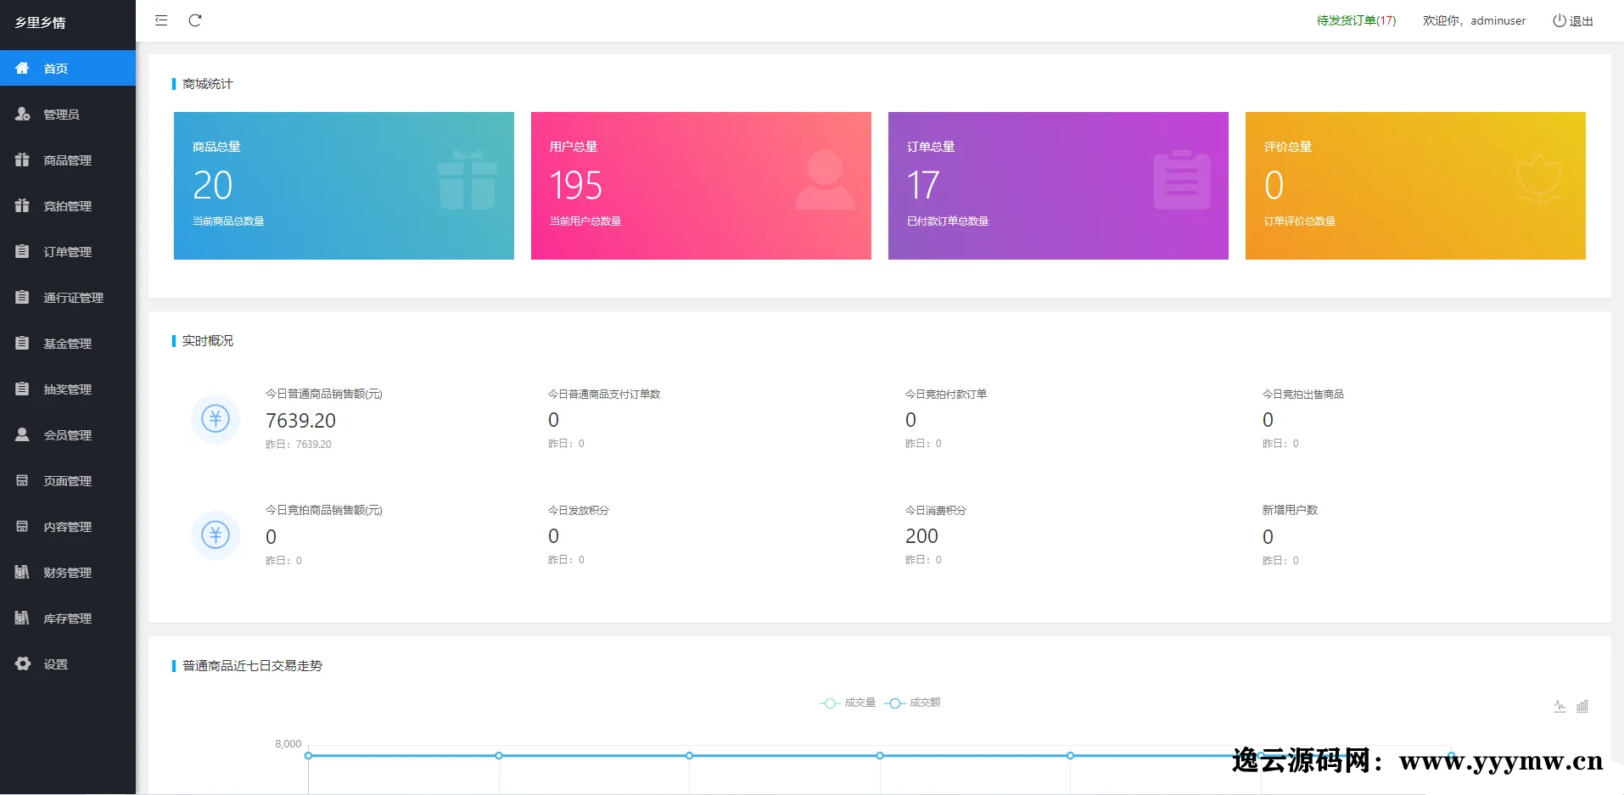This screenshot has height=795, width=1624.
Task: Click the value 200 under 今日消费积分
Action: point(921,536)
